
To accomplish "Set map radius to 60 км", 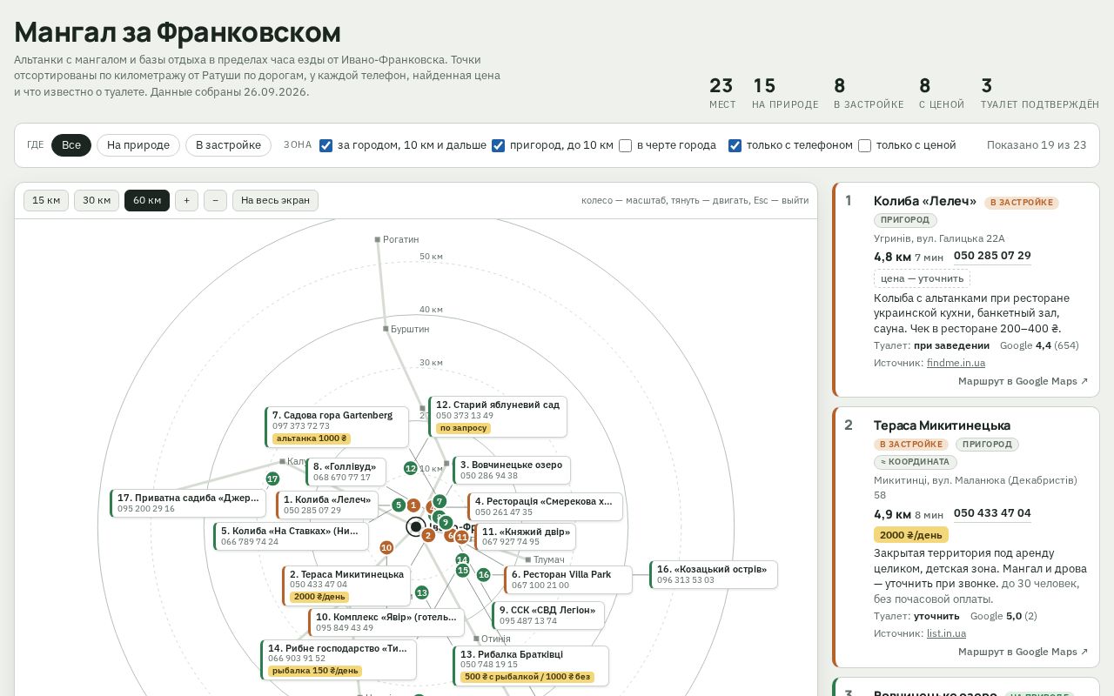I will click(147, 200).
